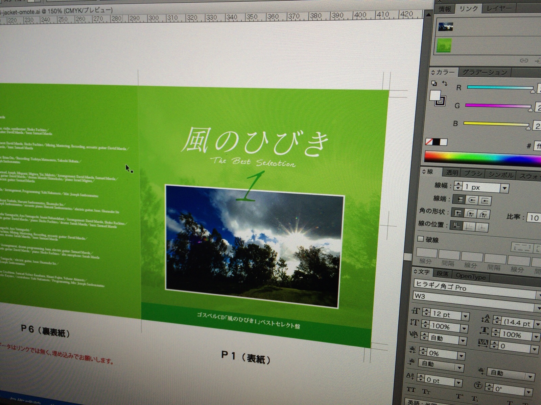Screen dimensions: 541x405
Task: Select the sky photo link thumbnail
Action: pos(445,27)
